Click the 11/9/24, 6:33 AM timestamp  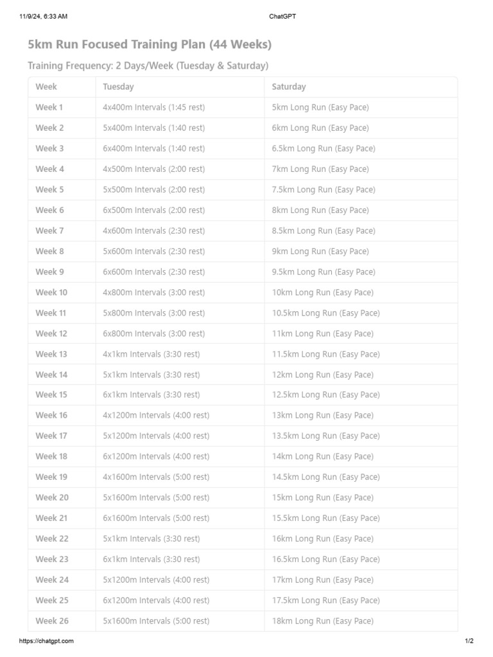click(43, 17)
